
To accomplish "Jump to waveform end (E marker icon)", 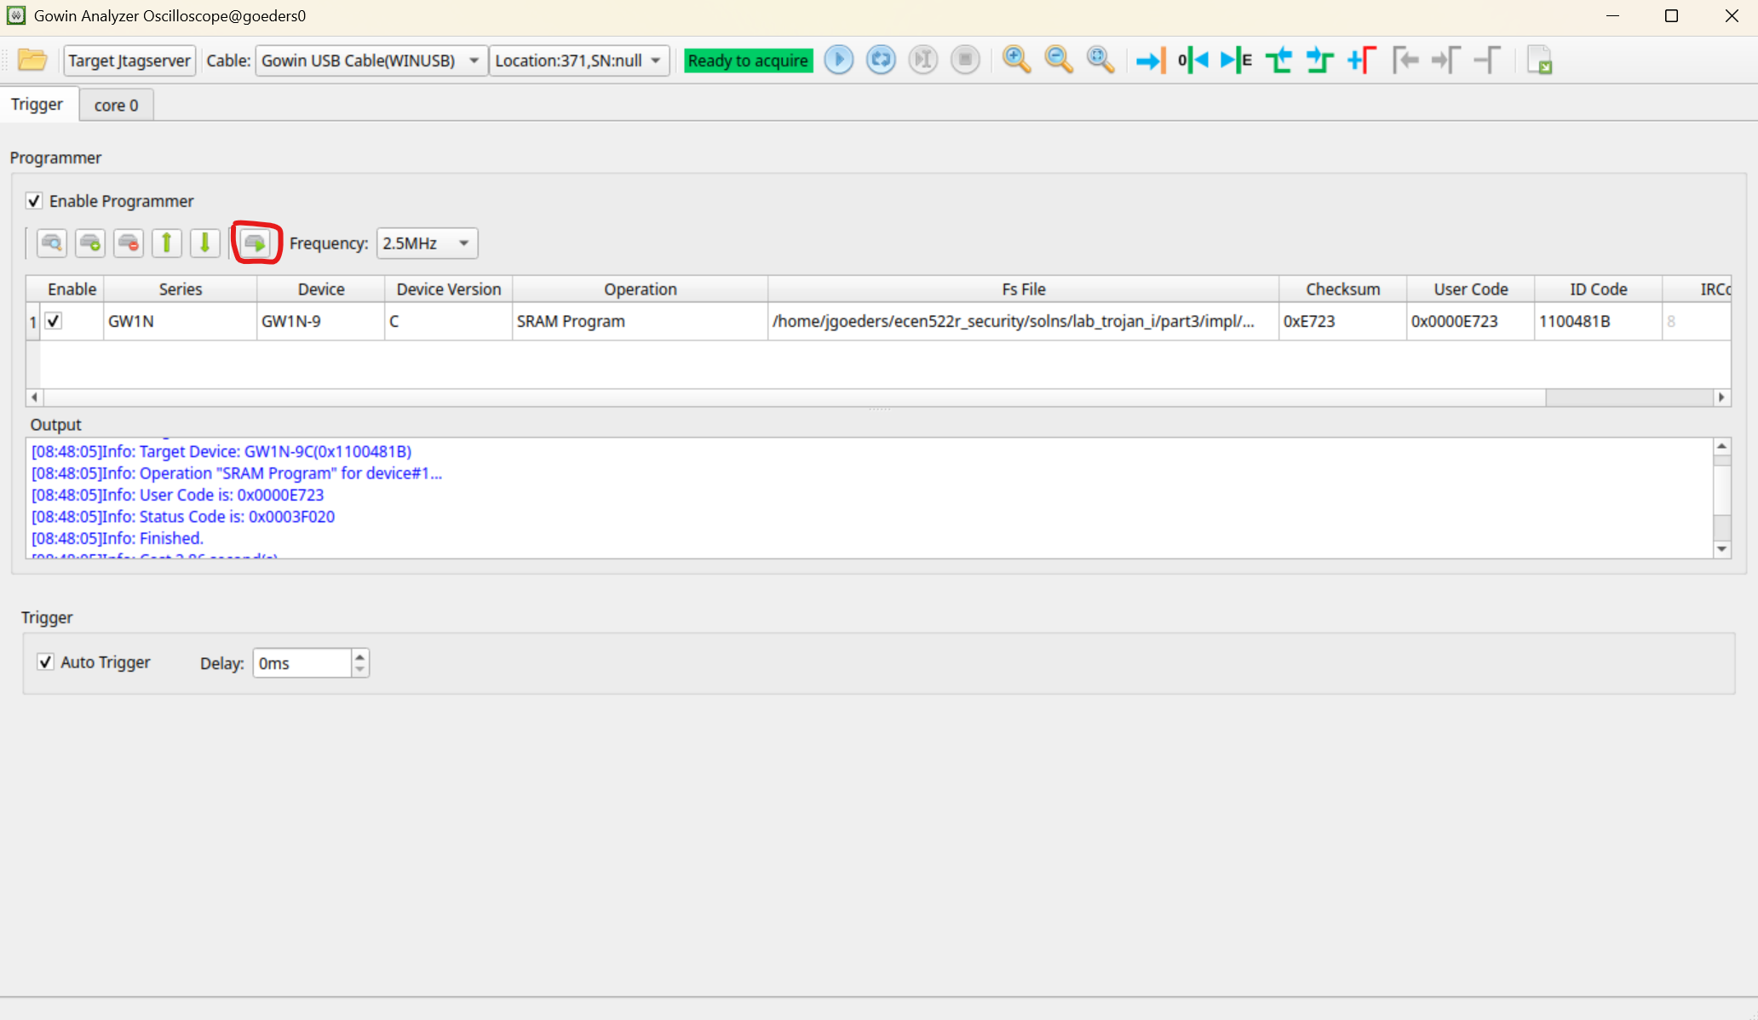I will [x=1236, y=60].
